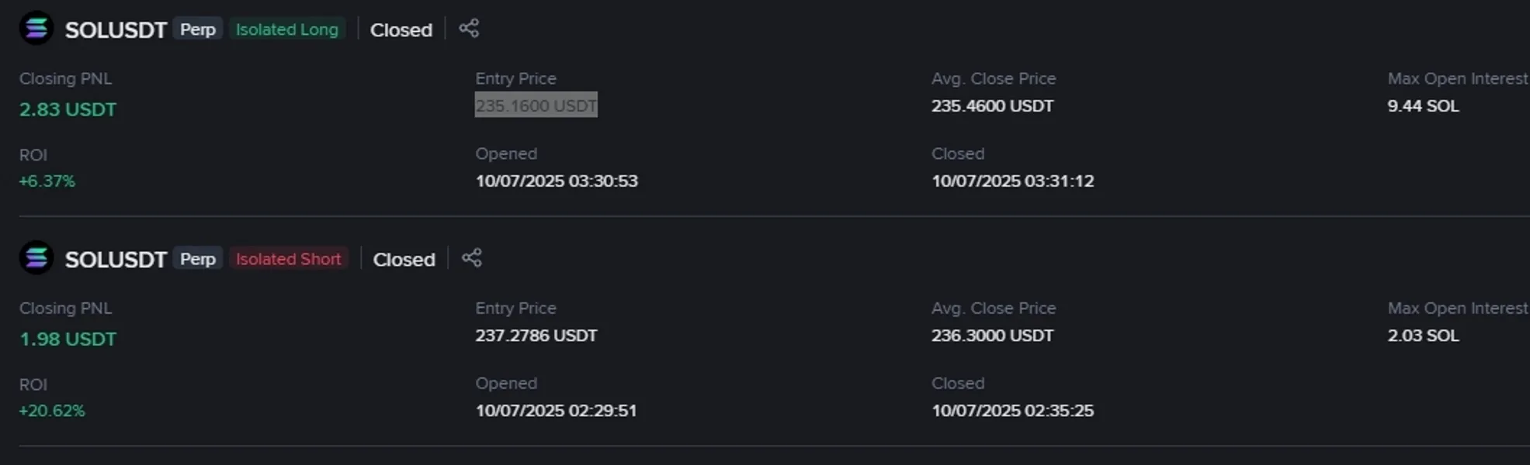1530x465 pixels.
Task: Click the 9.44 SOL max open interest
Action: pyautogui.click(x=1423, y=106)
